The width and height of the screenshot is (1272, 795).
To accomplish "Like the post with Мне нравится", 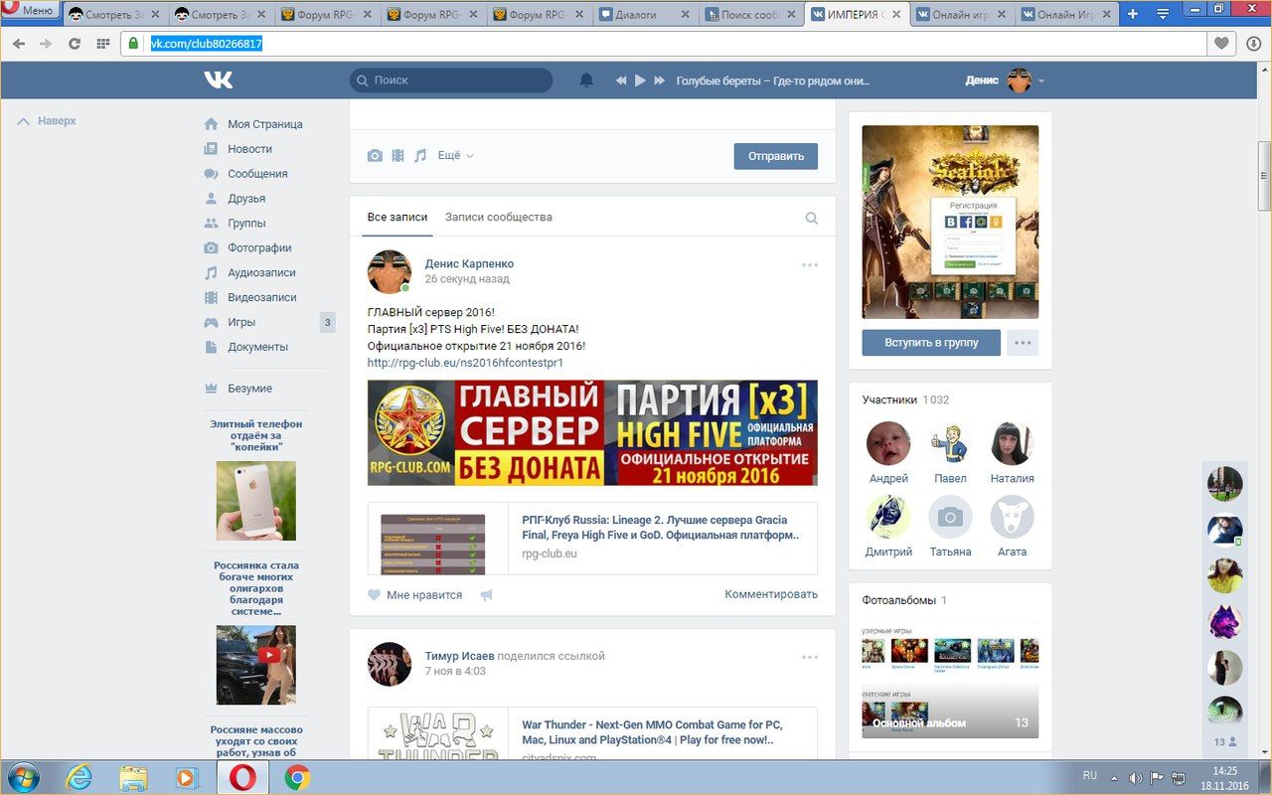I will coord(415,595).
